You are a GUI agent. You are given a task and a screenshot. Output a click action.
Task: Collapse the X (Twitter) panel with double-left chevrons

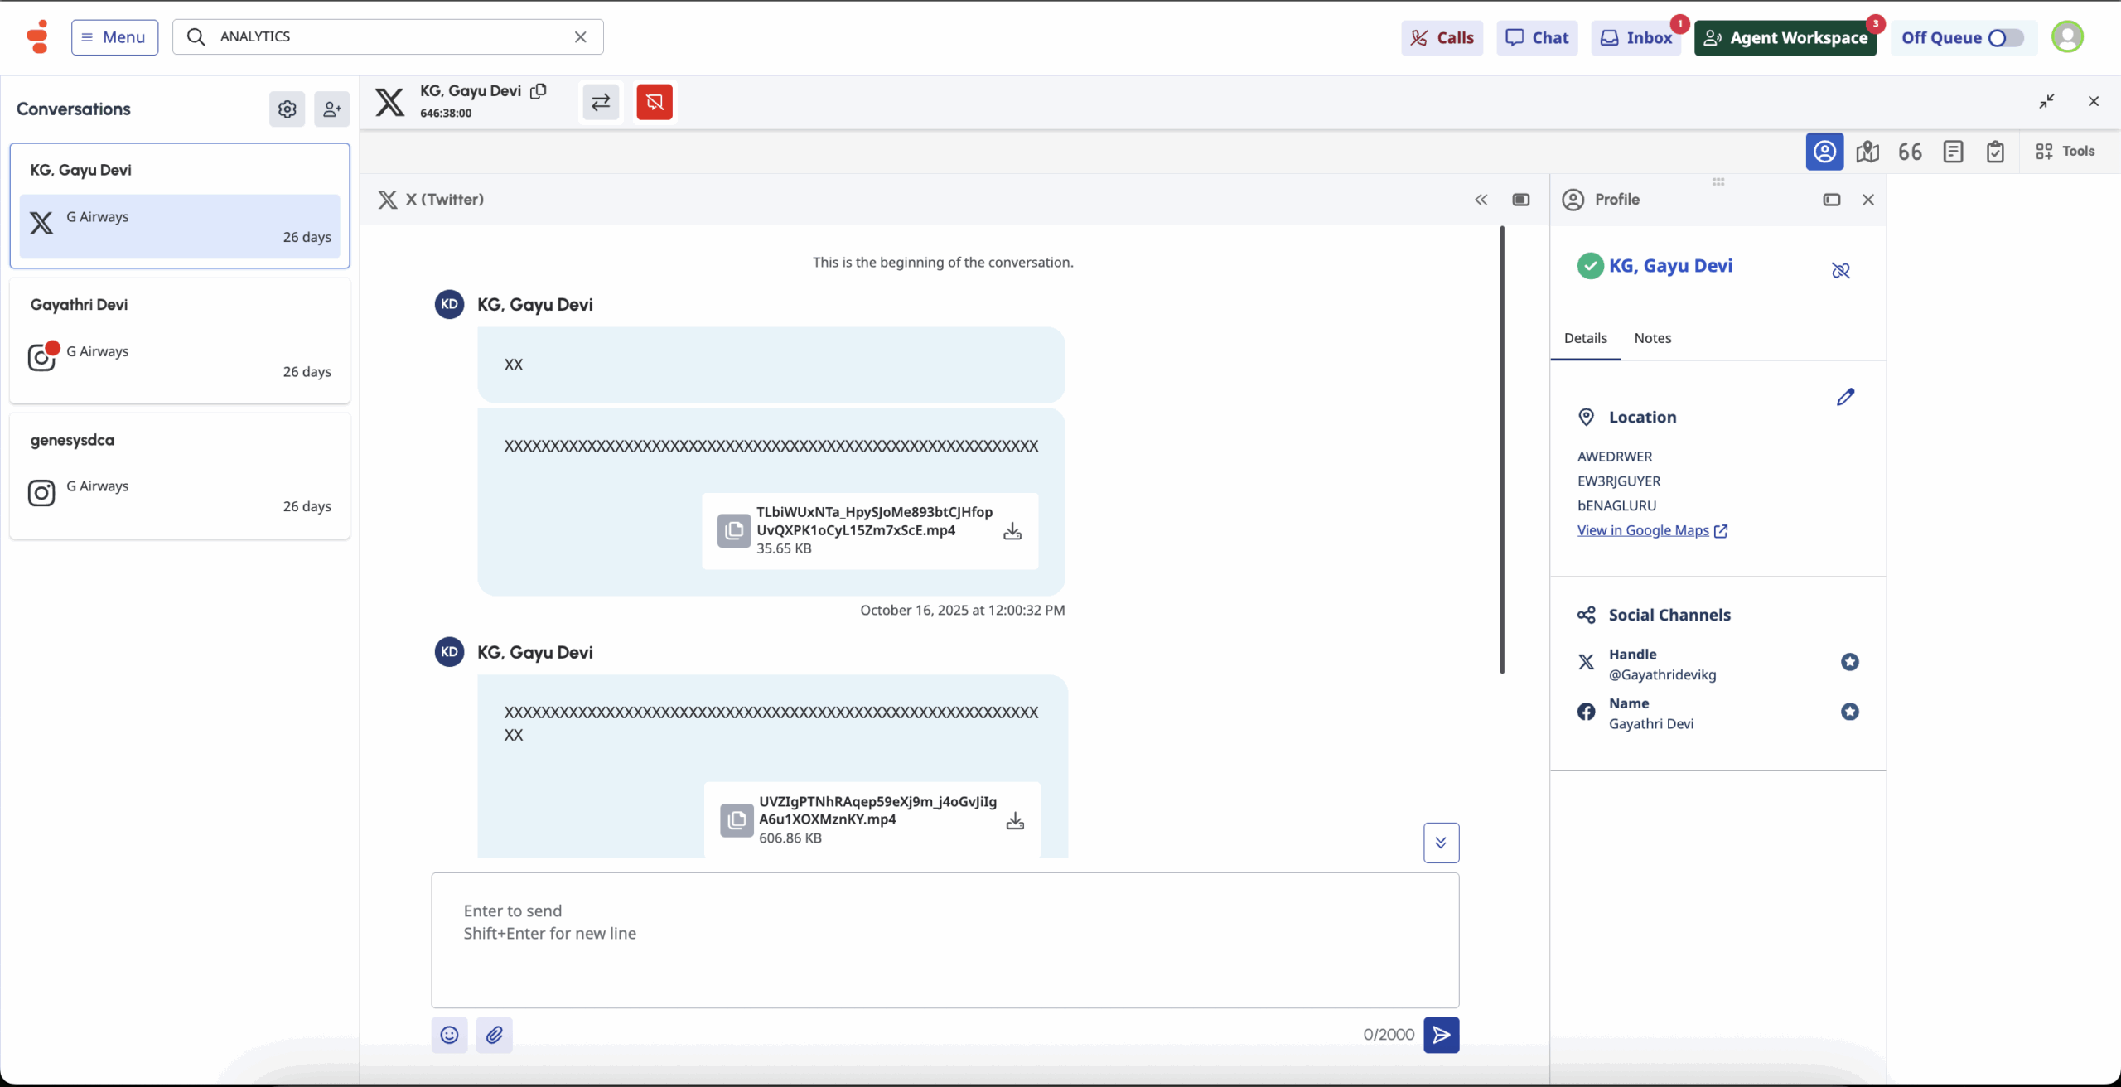pos(1481,200)
